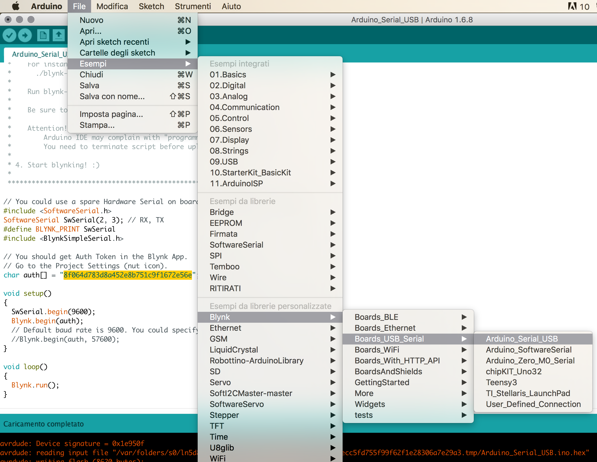The width and height of the screenshot is (597, 462).
Task: Open the Bridge library examples
Action: (270, 212)
